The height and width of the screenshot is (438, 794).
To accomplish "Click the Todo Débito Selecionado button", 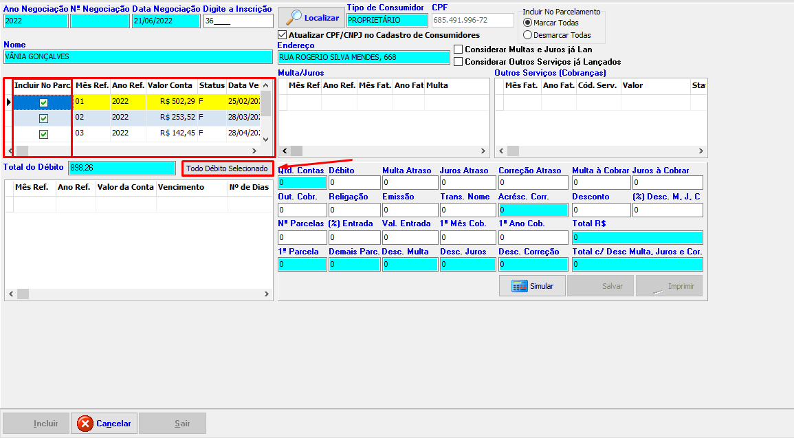I will 227,168.
